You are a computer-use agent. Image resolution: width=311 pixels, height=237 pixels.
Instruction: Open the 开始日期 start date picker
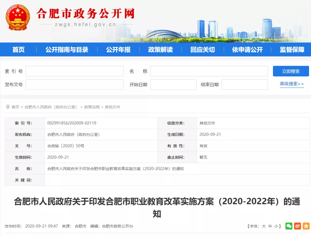[x=173, y=84]
